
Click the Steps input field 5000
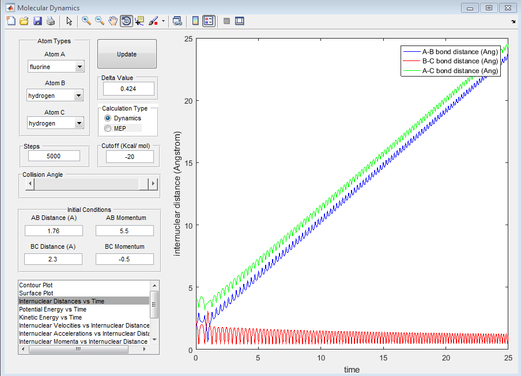point(54,156)
